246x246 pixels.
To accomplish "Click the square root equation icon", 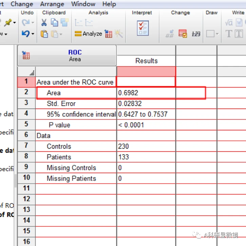I will pos(229,23).
